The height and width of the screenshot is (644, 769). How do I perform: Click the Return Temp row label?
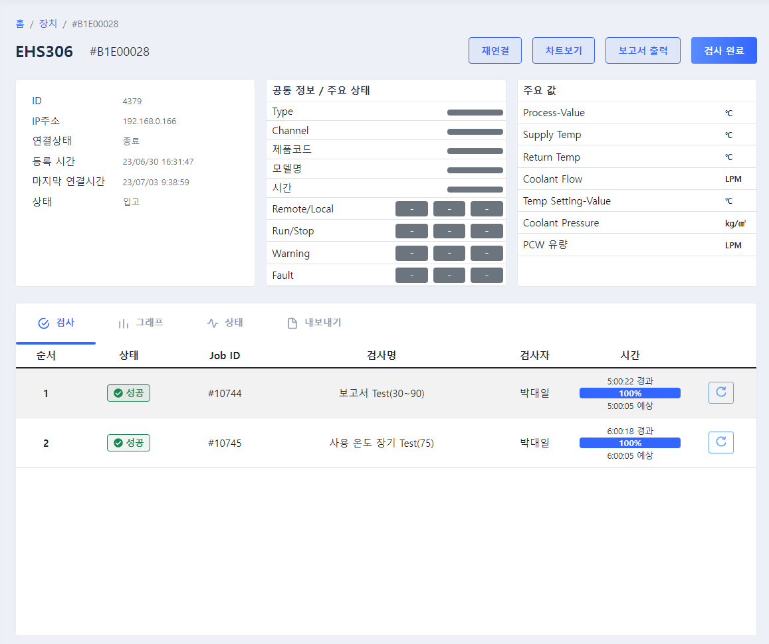point(551,157)
